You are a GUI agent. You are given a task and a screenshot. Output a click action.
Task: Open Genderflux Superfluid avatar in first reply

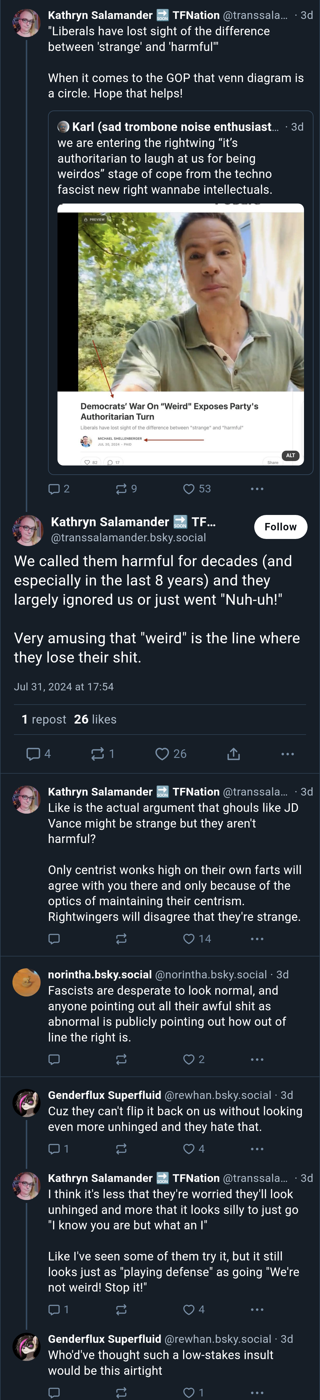coord(26,1103)
